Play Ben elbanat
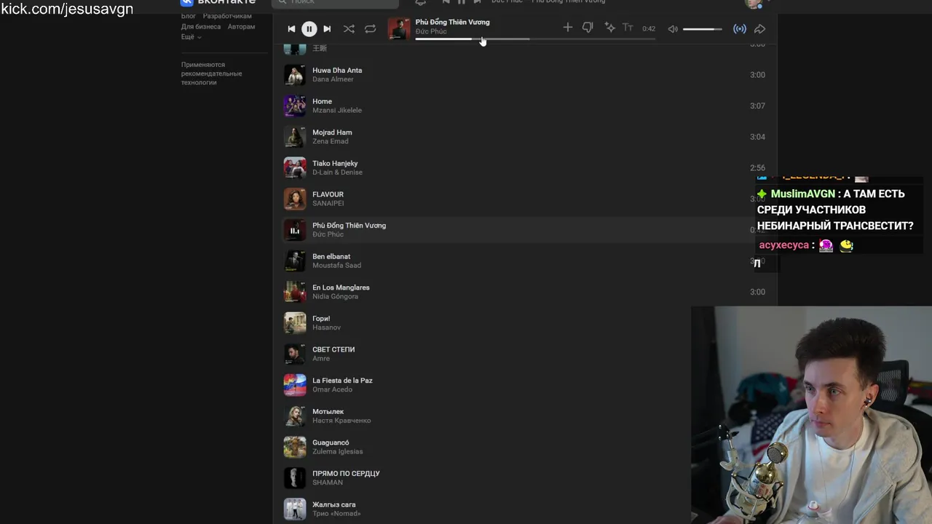The image size is (932, 524). (x=331, y=257)
